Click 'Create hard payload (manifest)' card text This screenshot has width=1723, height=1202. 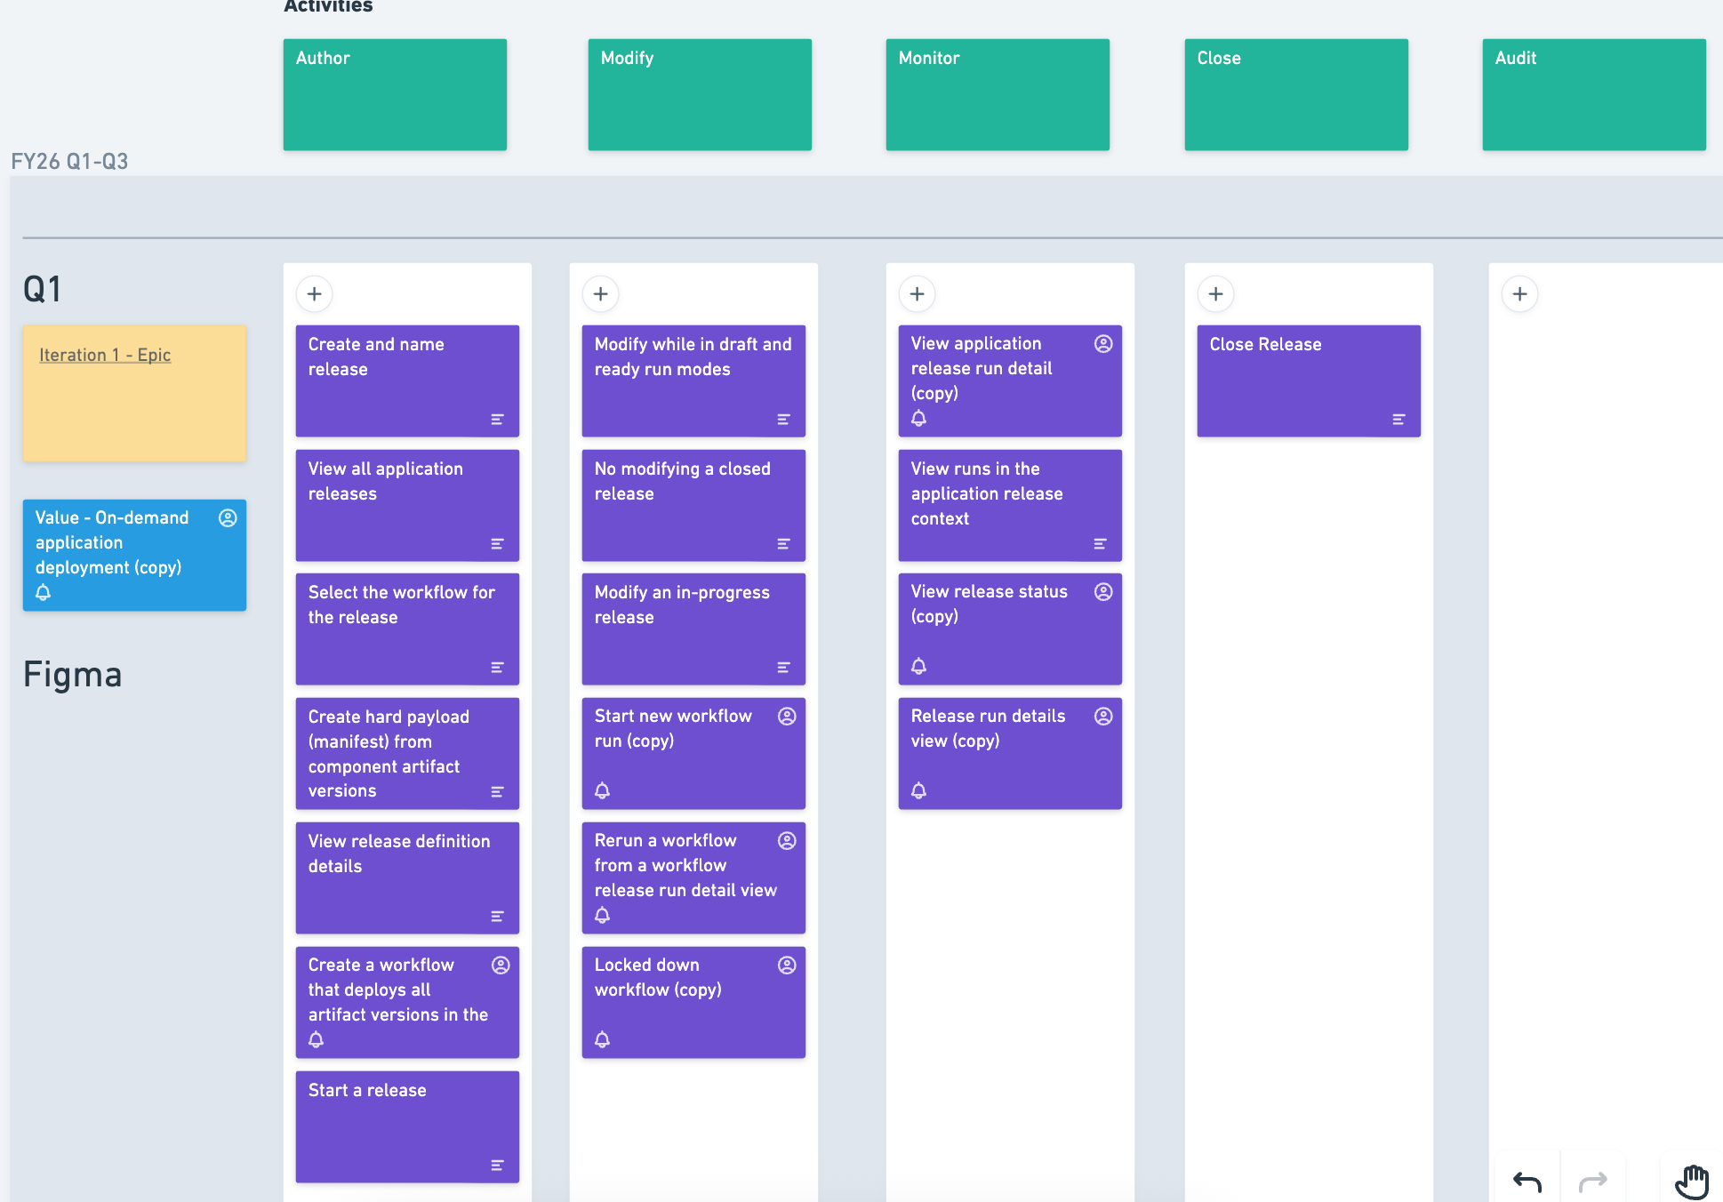click(x=389, y=754)
